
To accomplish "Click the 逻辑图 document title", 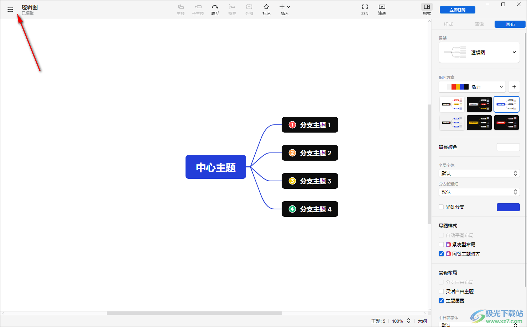I will click(x=30, y=7).
